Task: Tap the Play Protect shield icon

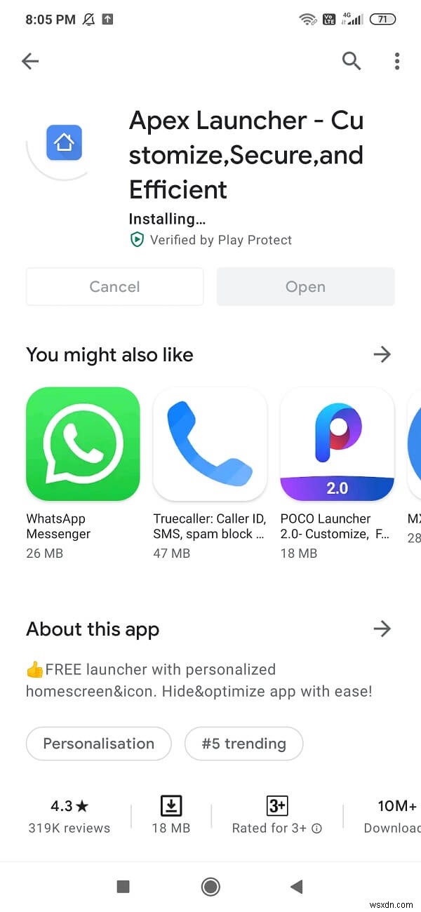Action: [x=137, y=240]
